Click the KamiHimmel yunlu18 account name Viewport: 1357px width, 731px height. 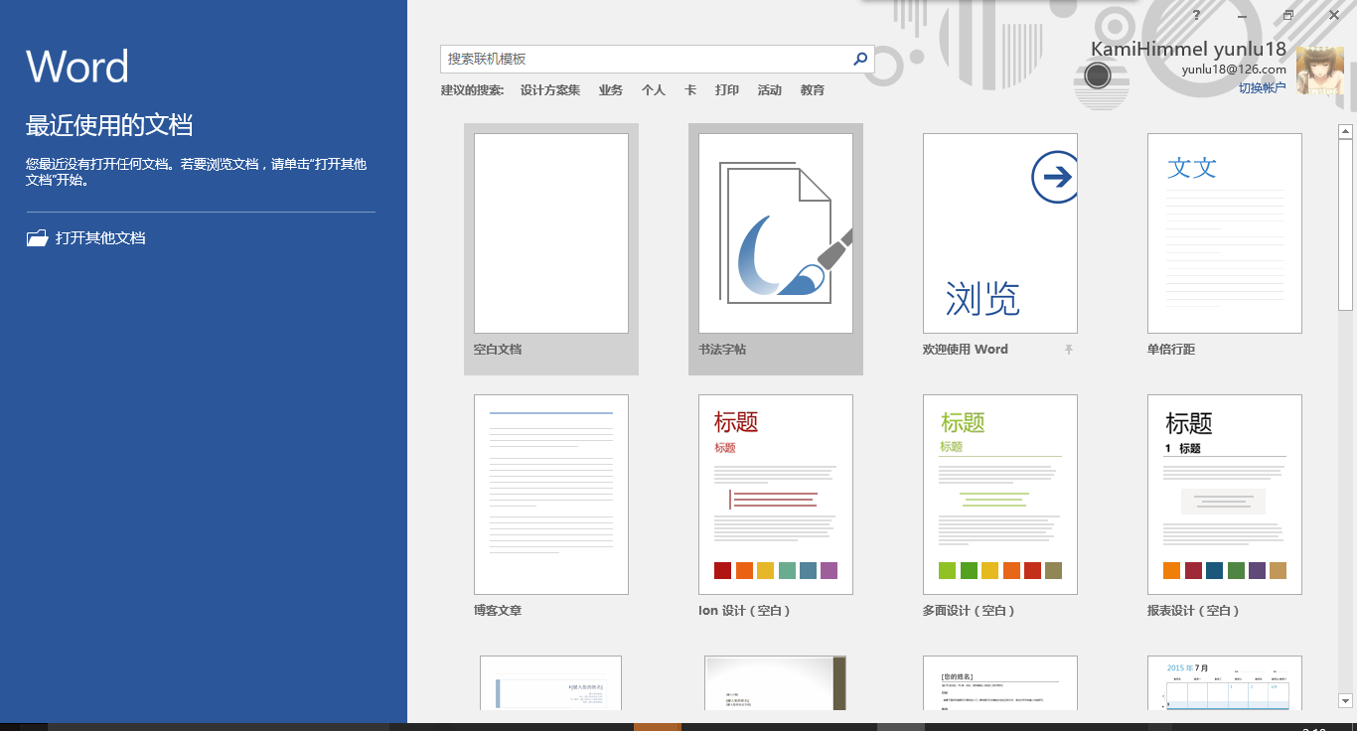[1188, 49]
